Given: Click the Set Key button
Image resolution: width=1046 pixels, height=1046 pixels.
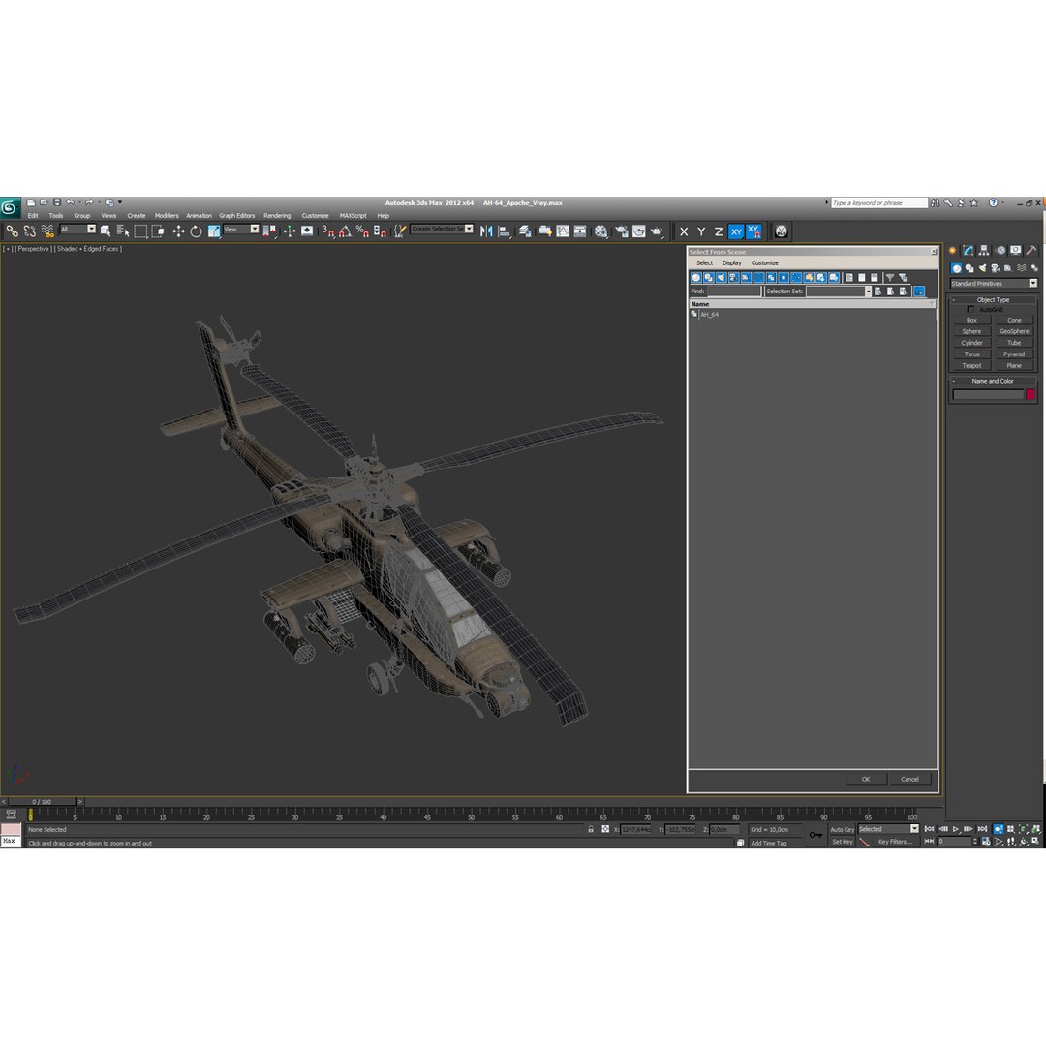Looking at the screenshot, I should [x=842, y=842].
